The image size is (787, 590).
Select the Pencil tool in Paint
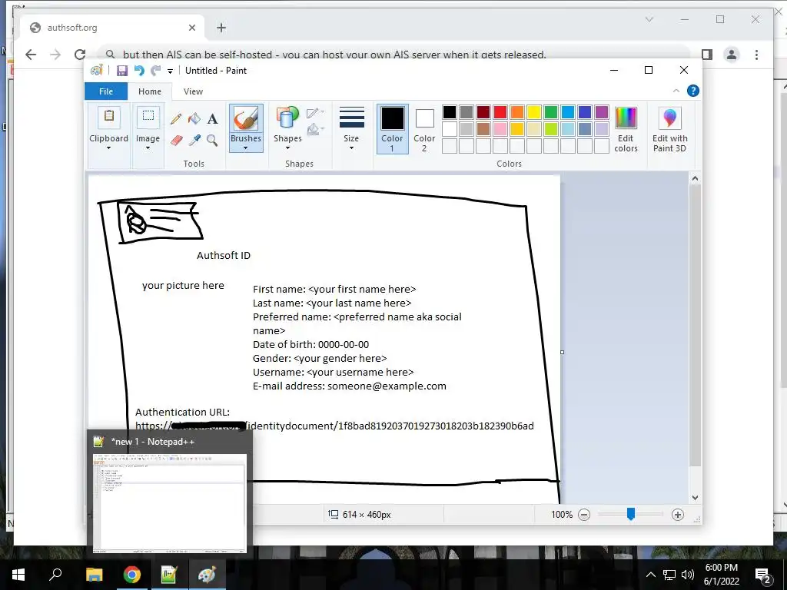[176, 119]
